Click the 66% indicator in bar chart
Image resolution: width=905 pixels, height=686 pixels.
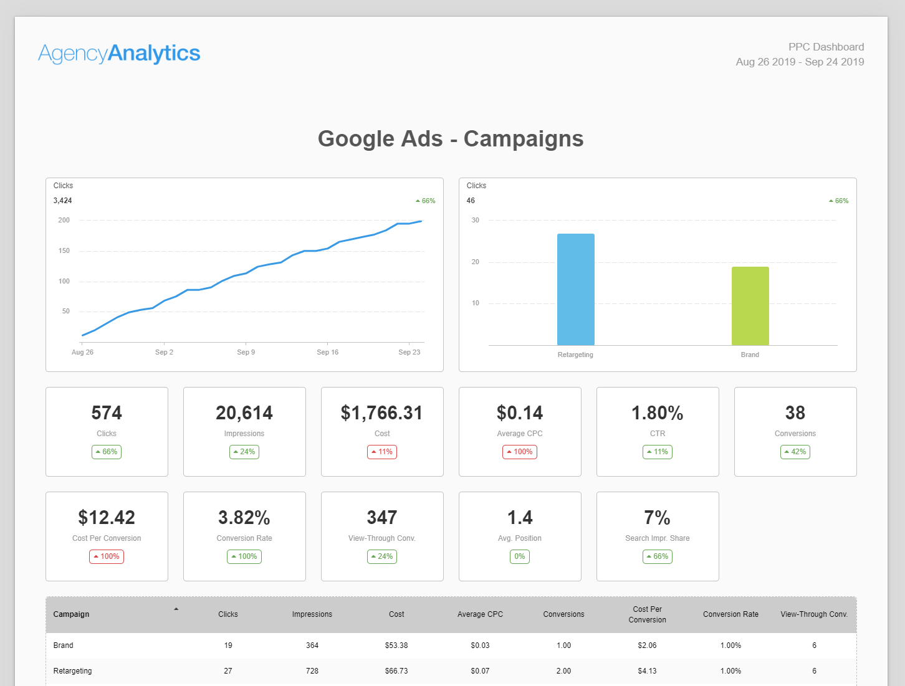[839, 201]
